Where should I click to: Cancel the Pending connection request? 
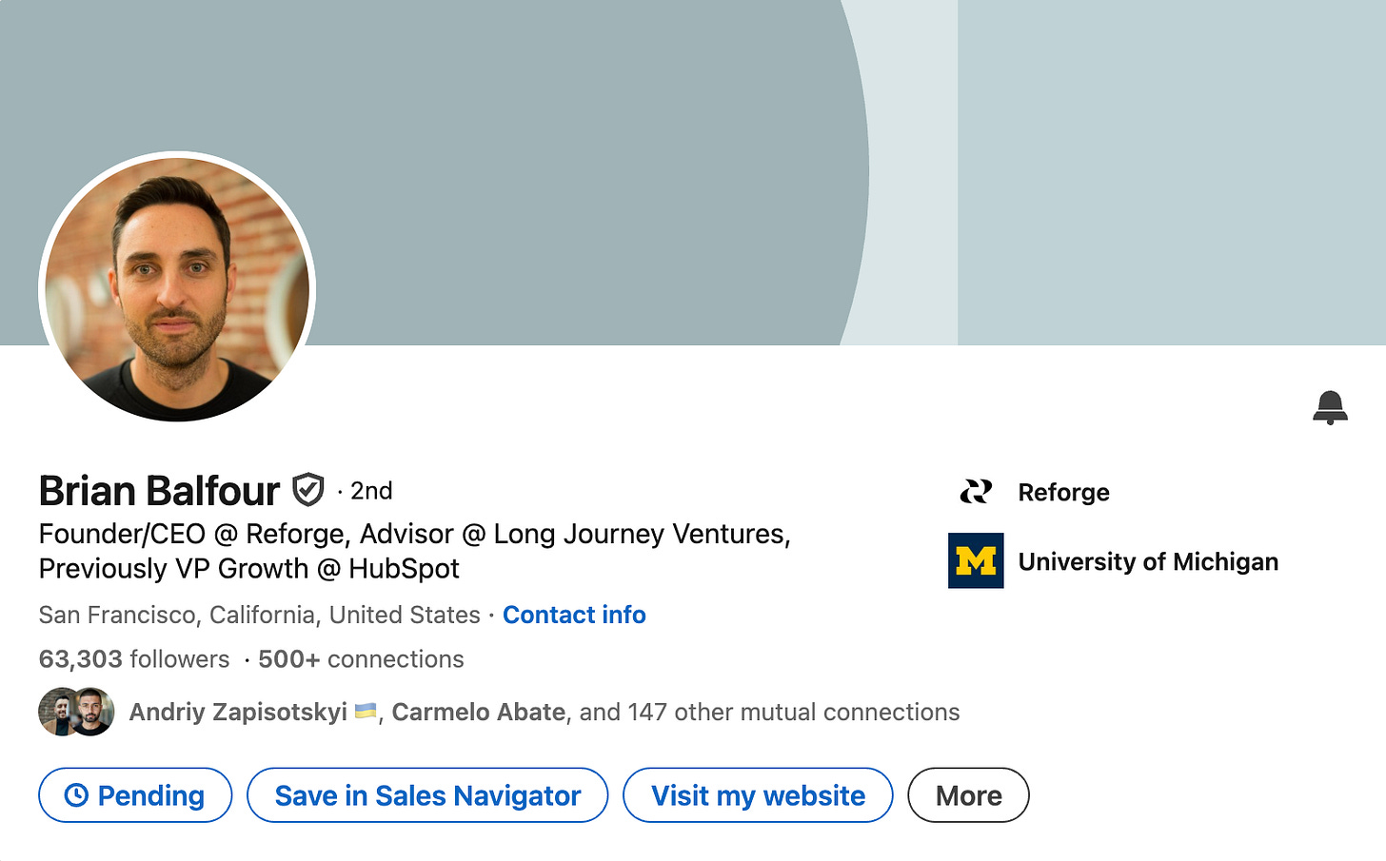134,794
